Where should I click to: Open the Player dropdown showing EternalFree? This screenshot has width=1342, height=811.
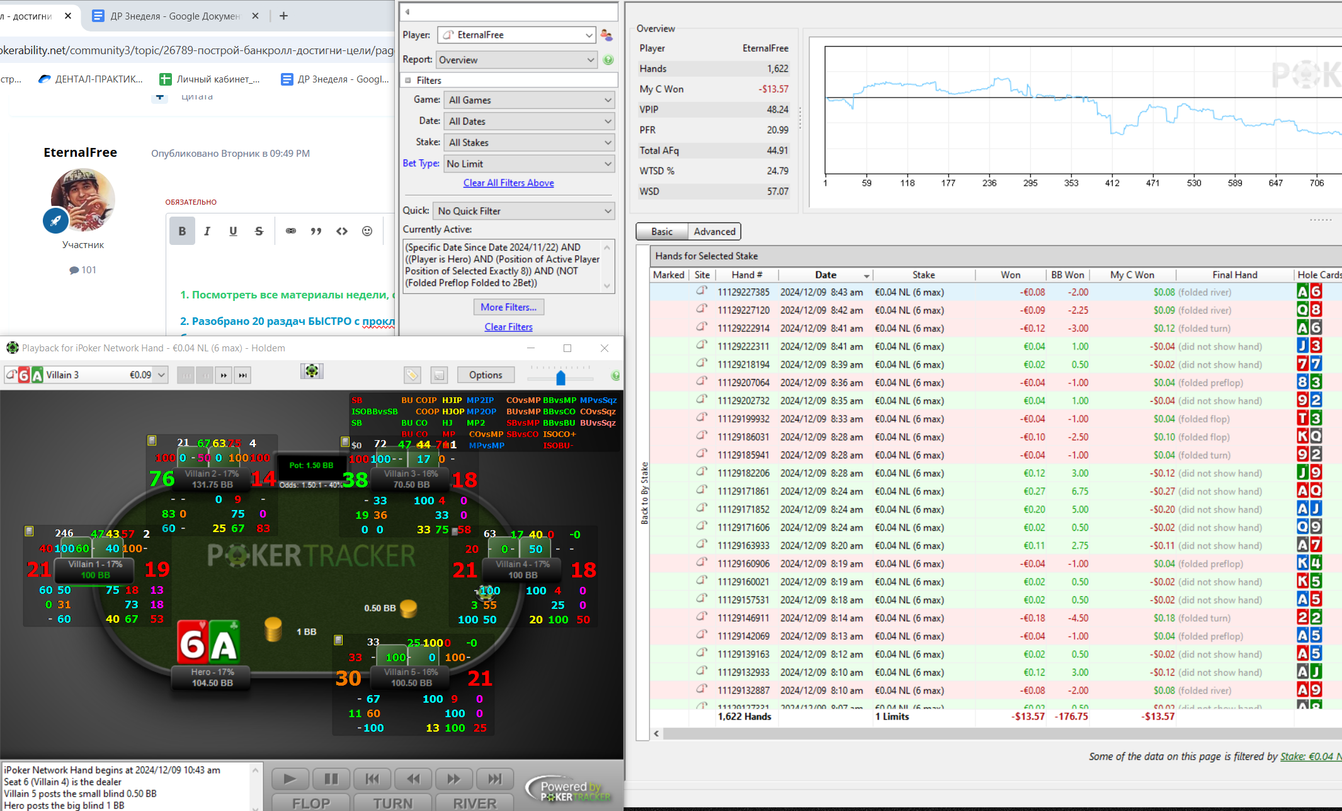point(516,35)
